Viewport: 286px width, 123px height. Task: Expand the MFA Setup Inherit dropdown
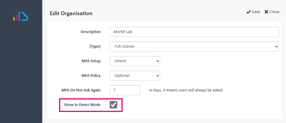(x=135, y=61)
